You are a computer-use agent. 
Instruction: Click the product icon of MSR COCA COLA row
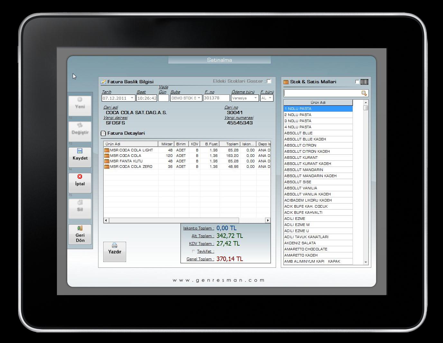coord(107,156)
